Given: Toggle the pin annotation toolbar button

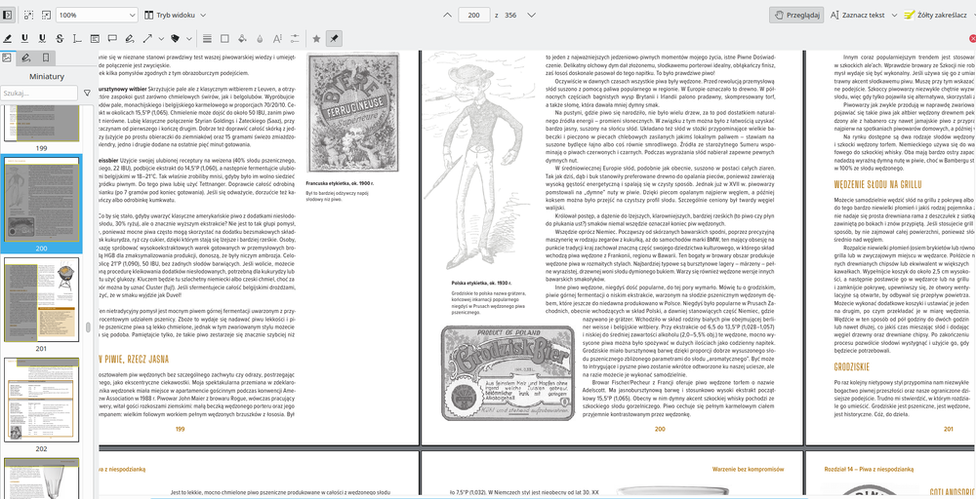Looking at the screenshot, I should click(x=335, y=39).
